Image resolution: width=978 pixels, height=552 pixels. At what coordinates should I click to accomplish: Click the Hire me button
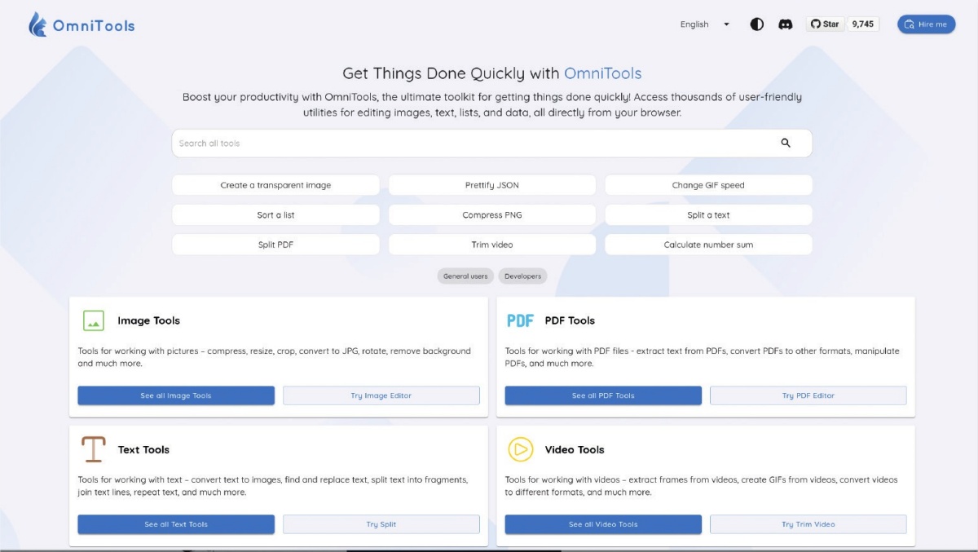(927, 24)
